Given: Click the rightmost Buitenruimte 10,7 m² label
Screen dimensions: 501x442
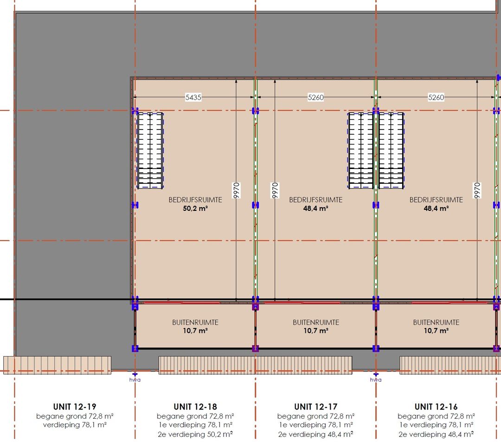Looking at the screenshot, I should coord(436,326).
